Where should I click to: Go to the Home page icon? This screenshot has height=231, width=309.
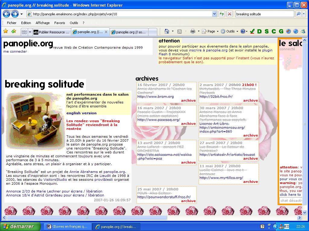167,31
